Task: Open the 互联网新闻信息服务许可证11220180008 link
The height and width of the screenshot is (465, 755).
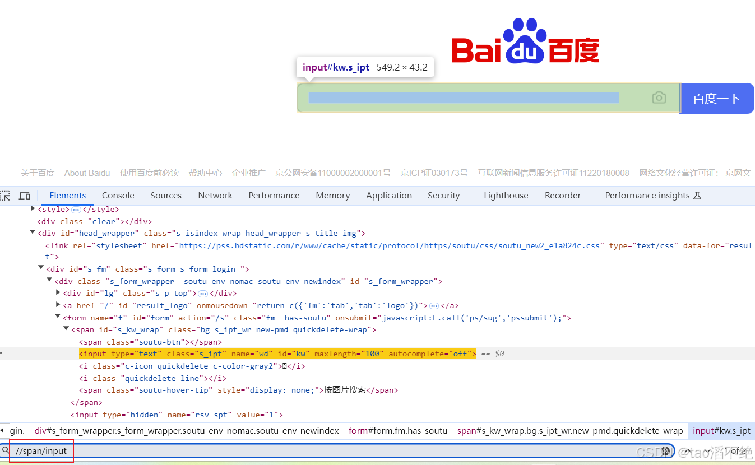Action: (x=553, y=173)
